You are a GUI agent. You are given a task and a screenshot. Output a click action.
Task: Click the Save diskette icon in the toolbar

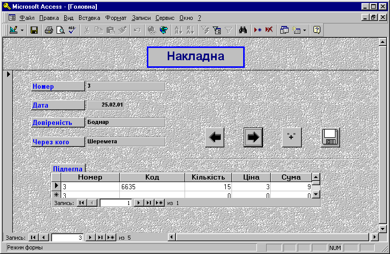click(34, 30)
